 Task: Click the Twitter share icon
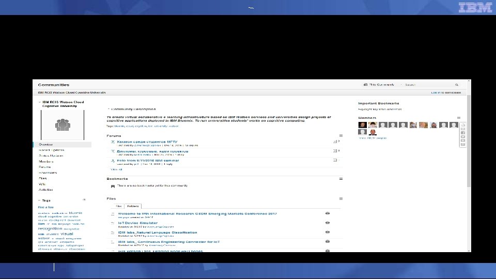coord(463,136)
